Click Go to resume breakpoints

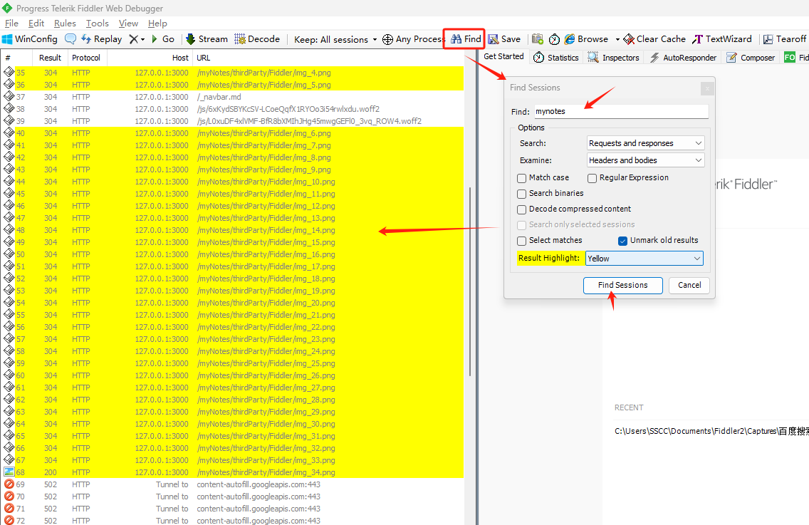click(163, 39)
